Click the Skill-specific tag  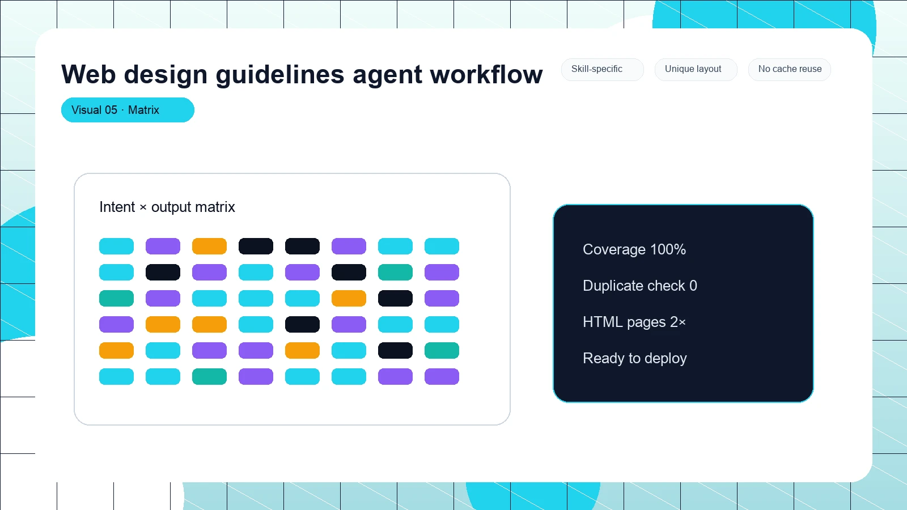tap(603, 69)
